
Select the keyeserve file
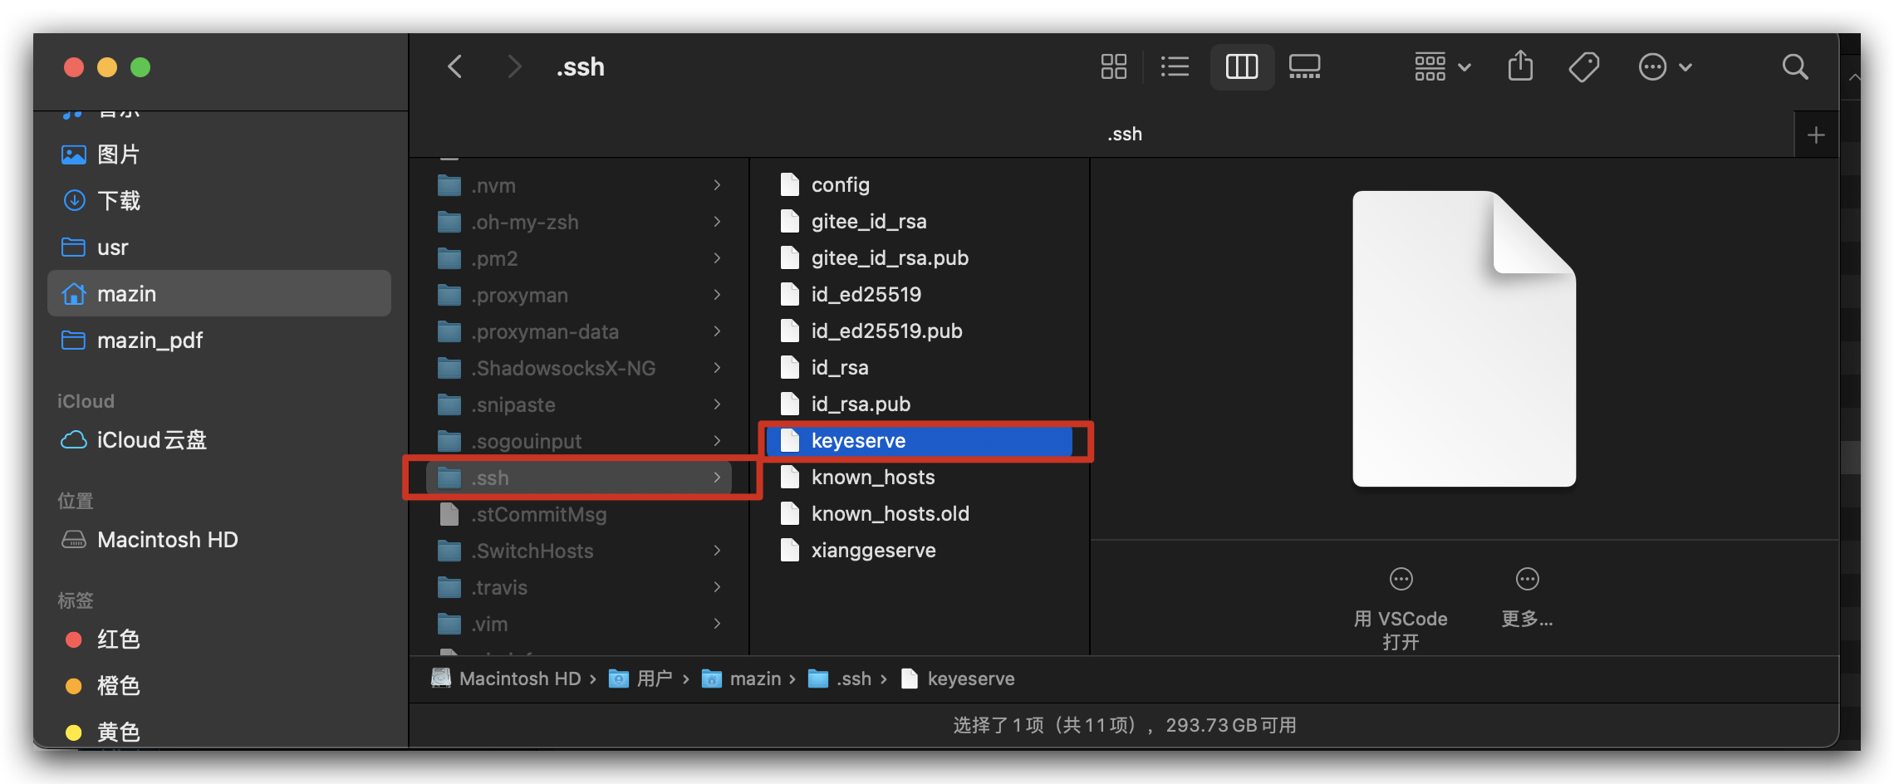(919, 440)
